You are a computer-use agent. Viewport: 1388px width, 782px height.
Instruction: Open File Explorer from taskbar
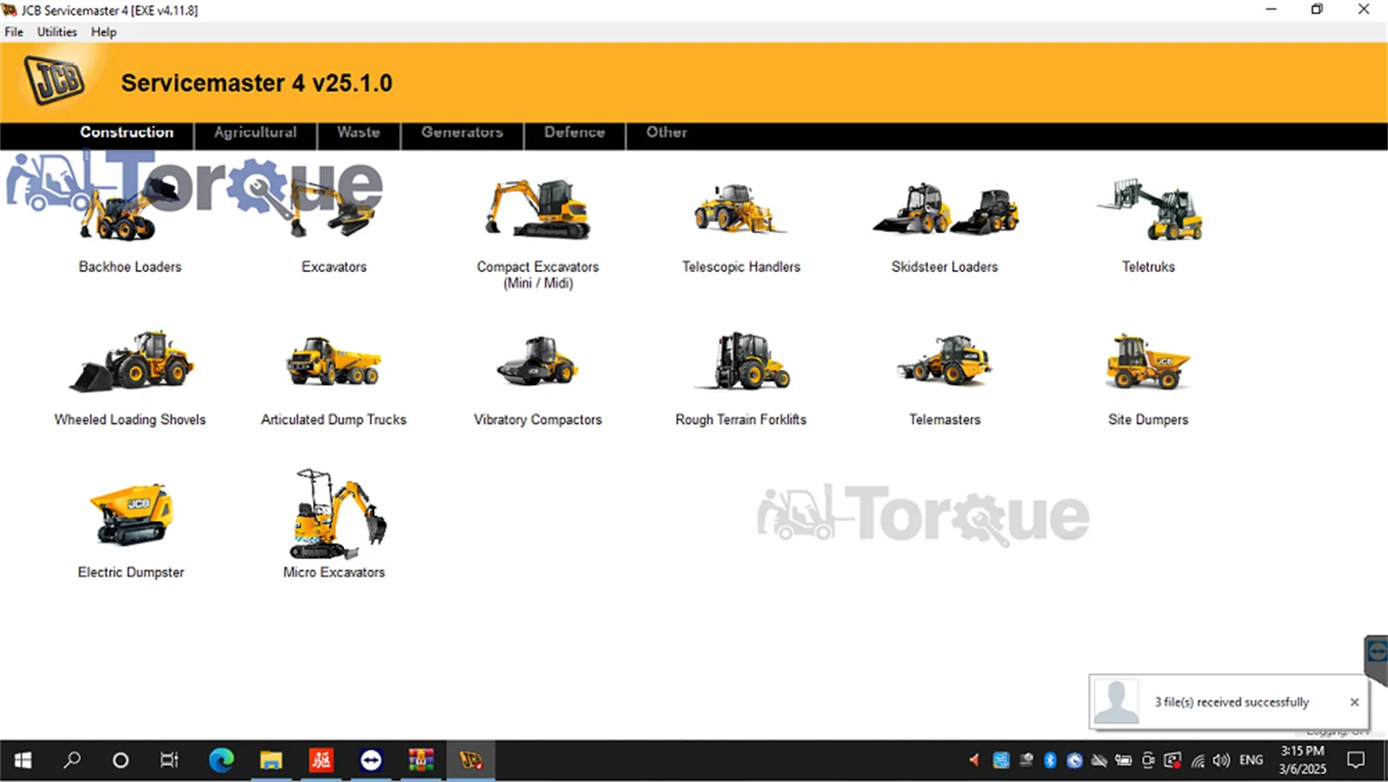(271, 761)
